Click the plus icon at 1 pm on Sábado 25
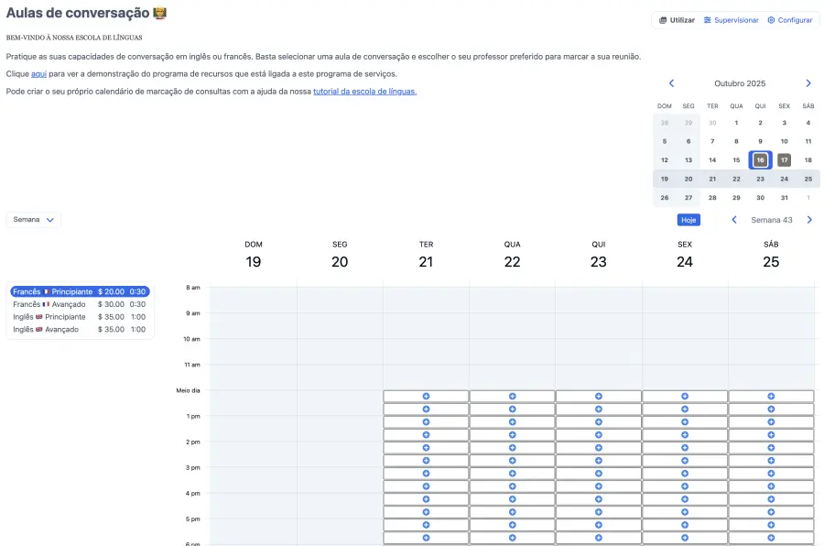Viewport: 824px width, 546px height. [x=770, y=421]
